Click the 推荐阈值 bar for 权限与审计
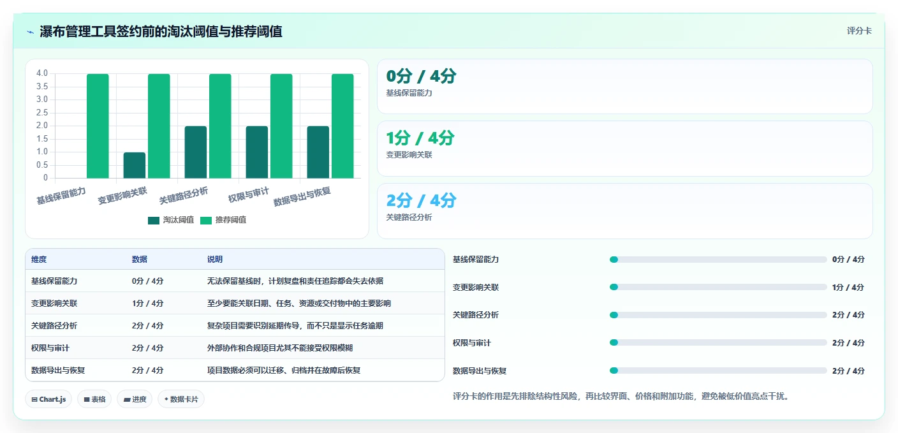The height and width of the screenshot is (433, 898). click(x=281, y=126)
